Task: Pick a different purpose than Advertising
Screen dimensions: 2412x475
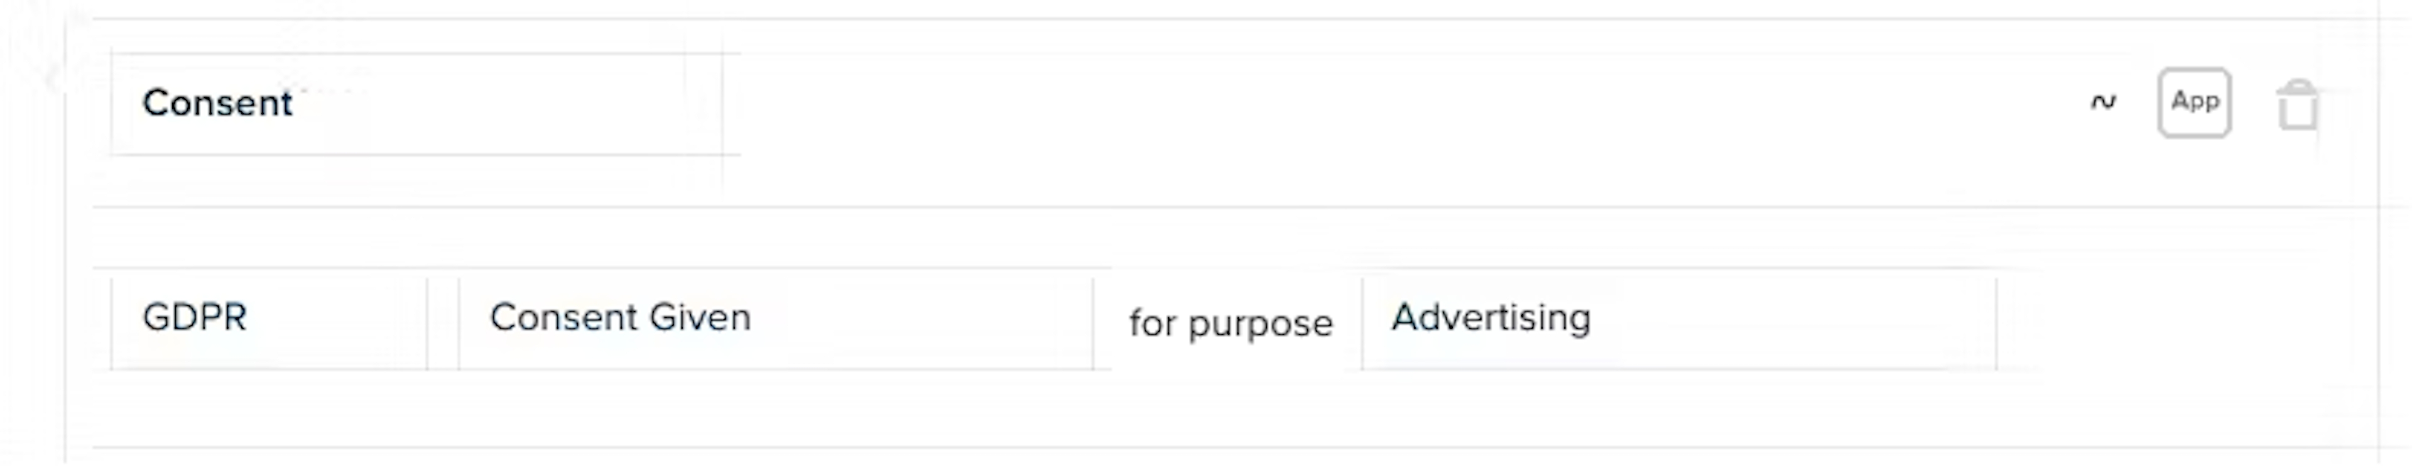Action: pyautogui.click(x=1678, y=319)
